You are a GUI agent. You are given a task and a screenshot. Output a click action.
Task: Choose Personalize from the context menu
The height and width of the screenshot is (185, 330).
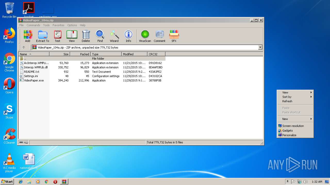295,135
